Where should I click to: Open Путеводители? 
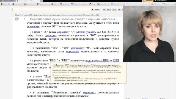(65, 4)
